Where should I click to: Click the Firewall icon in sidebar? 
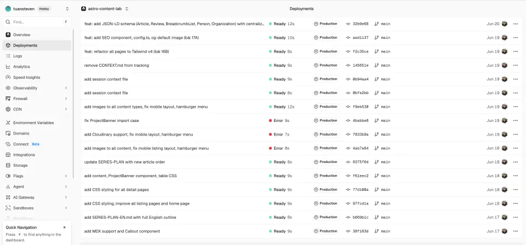[x=8, y=99]
